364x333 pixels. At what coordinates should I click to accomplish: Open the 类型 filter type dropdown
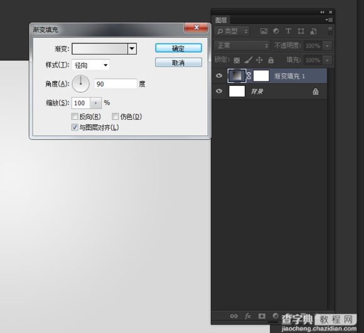pos(232,31)
